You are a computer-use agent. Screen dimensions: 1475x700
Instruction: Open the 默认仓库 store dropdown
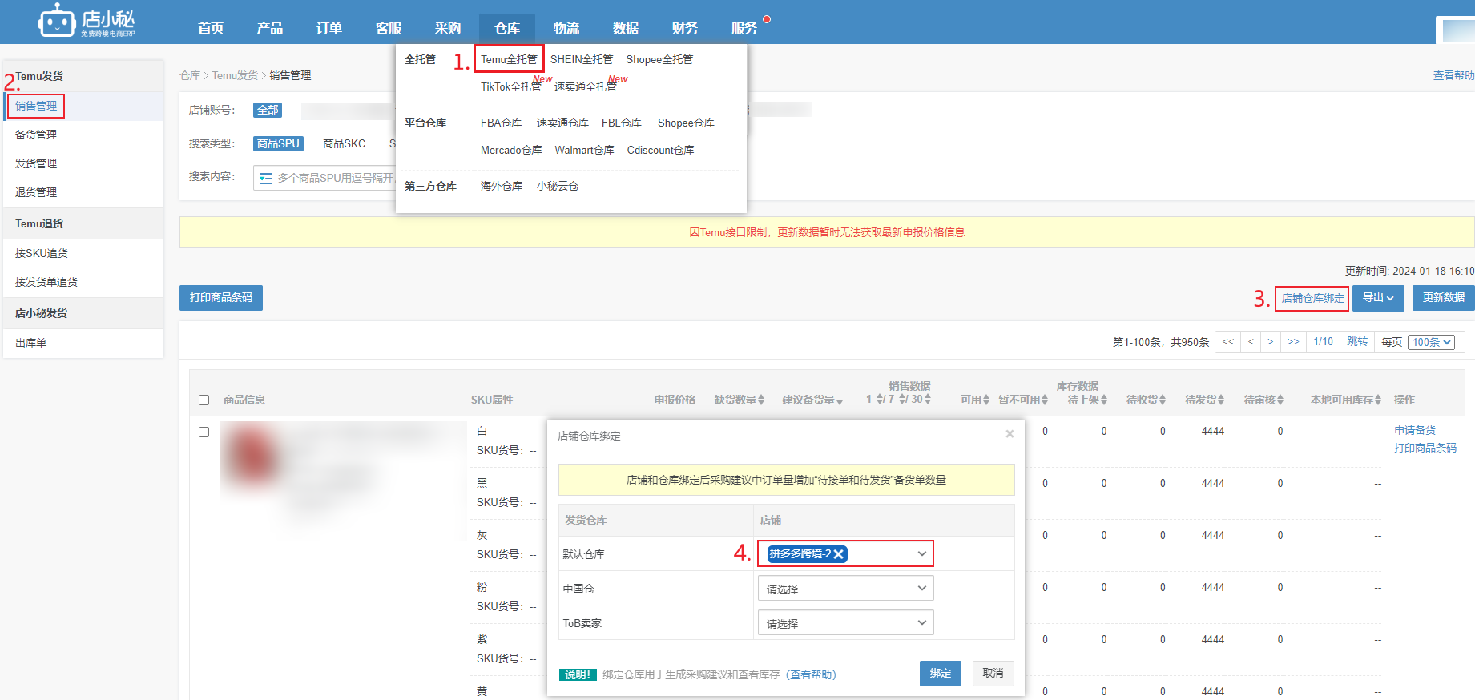pyautogui.click(x=845, y=553)
